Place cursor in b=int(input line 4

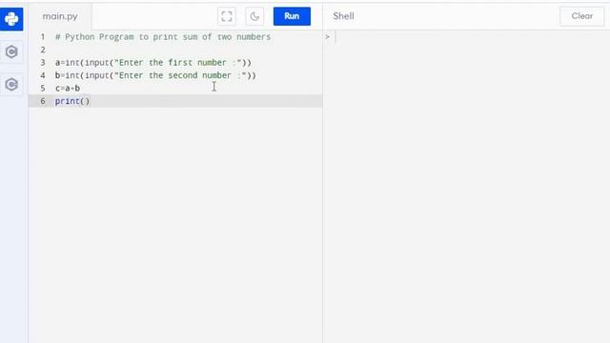[155, 75]
